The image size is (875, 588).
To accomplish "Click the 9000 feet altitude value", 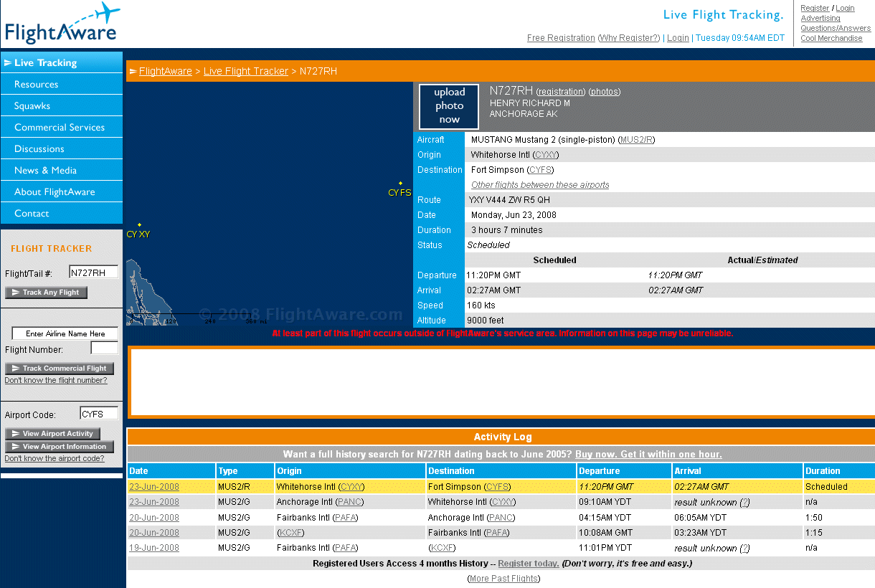I will pos(486,321).
